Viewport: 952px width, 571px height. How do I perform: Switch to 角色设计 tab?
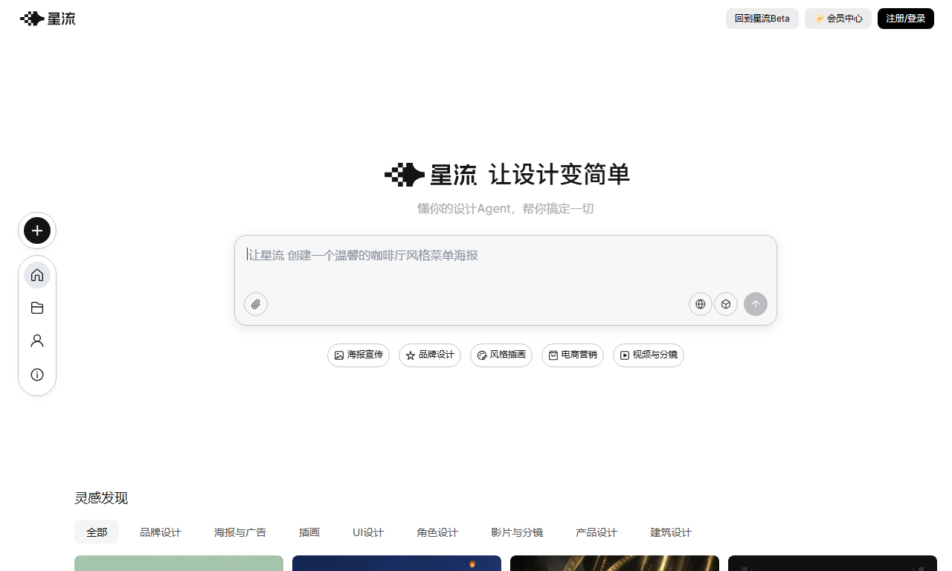437,532
